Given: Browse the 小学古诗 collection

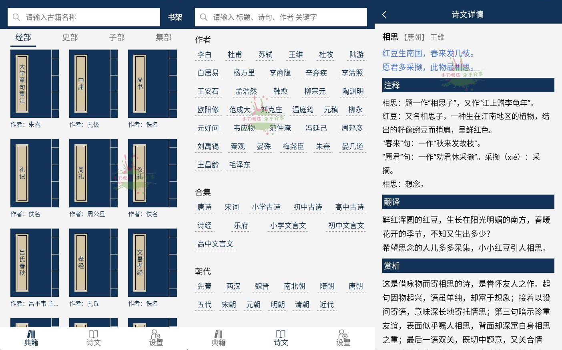Looking at the screenshot, I should (266, 207).
